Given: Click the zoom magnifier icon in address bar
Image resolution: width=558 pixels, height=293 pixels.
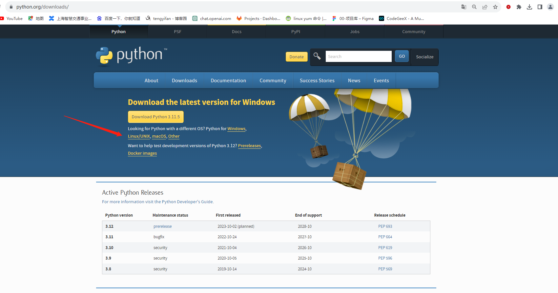Looking at the screenshot, I should (x=474, y=7).
